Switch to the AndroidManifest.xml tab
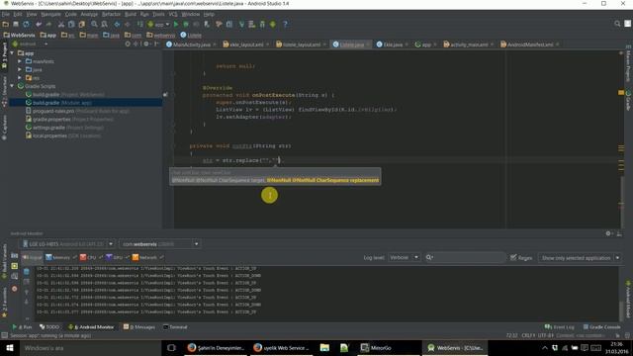 [530, 44]
